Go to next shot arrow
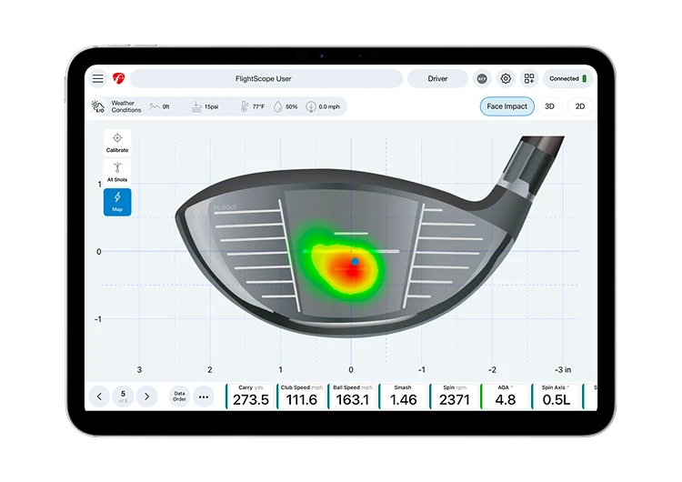The image size is (682, 482). (x=147, y=397)
